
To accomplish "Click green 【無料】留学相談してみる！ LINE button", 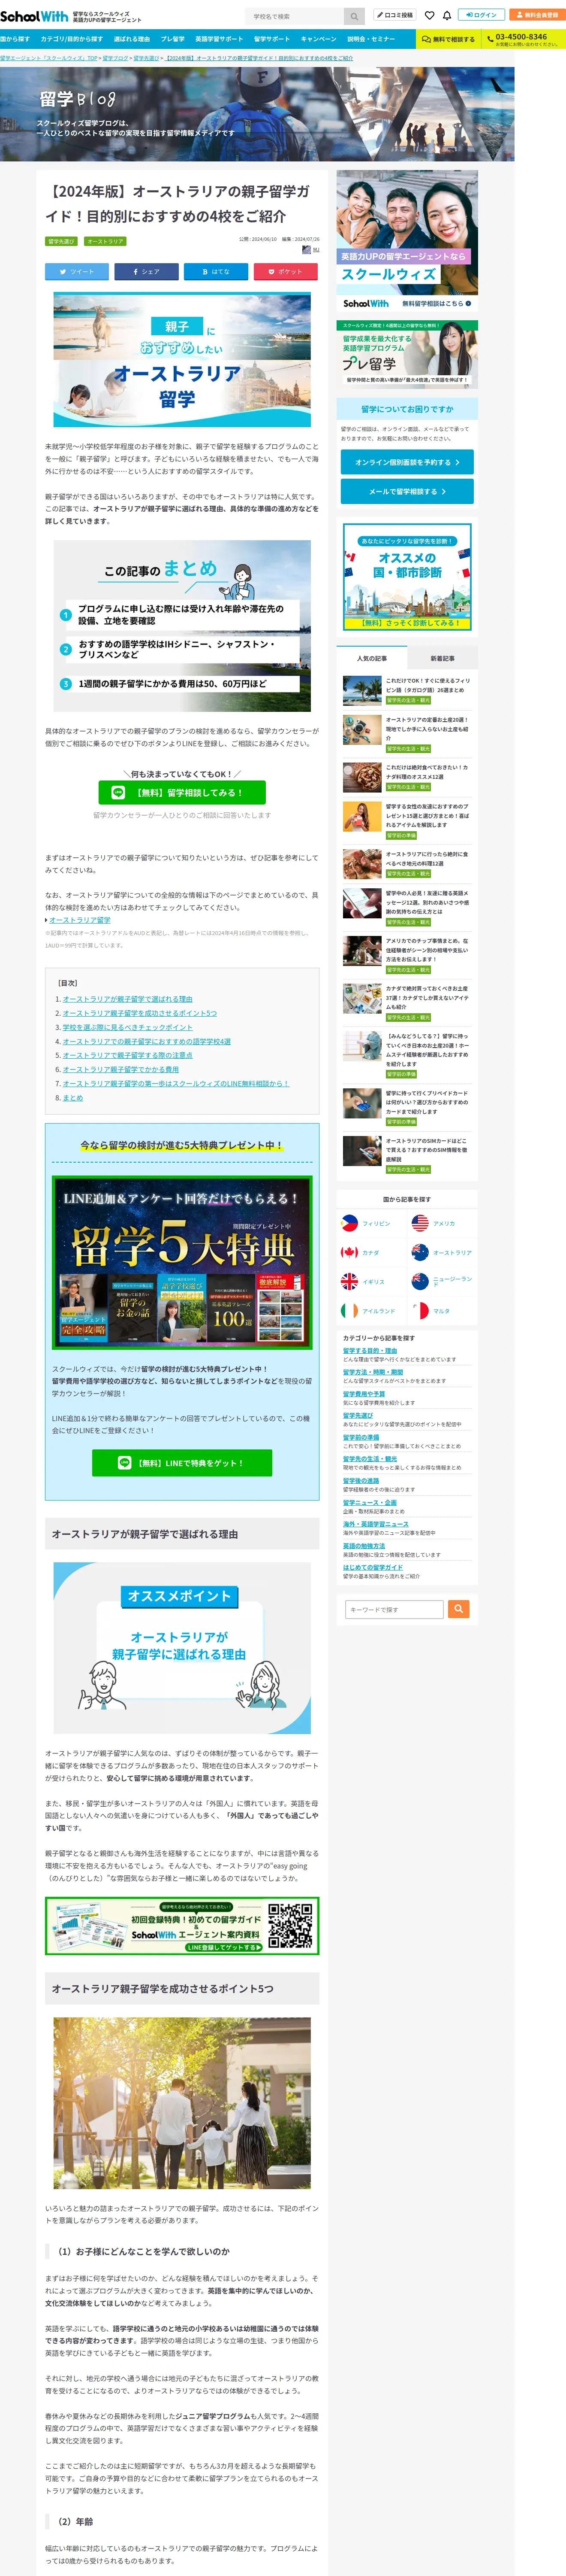I will click(x=183, y=792).
